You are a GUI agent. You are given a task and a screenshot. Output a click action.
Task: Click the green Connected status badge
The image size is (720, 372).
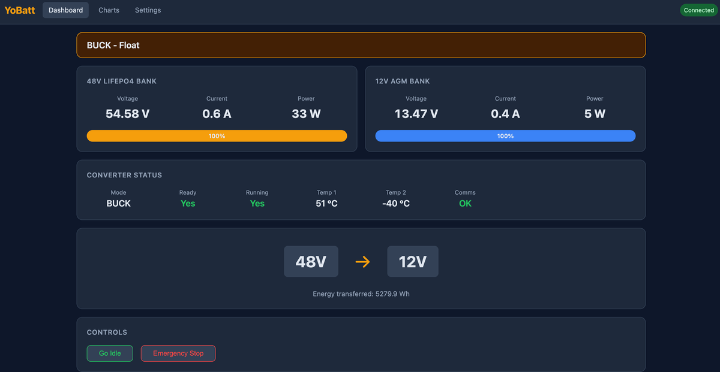(698, 10)
